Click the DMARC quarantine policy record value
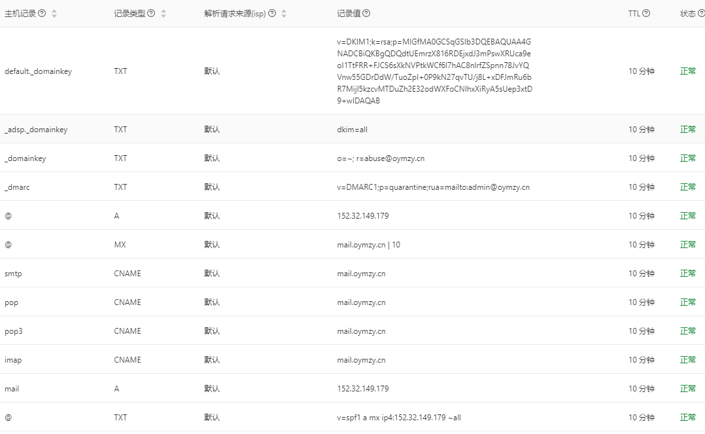The width and height of the screenshot is (705, 434). 433,187
